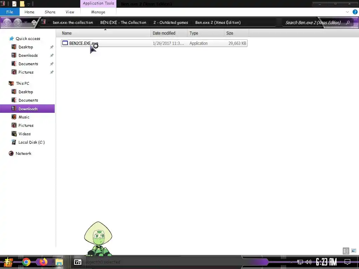The width and height of the screenshot is (359, 269).
Task: Click the Network globe icon
Action: (x=11, y=153)
